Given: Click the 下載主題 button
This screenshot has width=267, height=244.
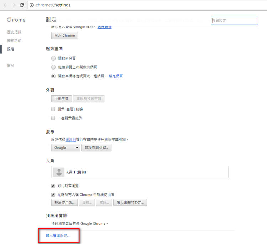Looking at the screenshot, I should tap(62, 98).
